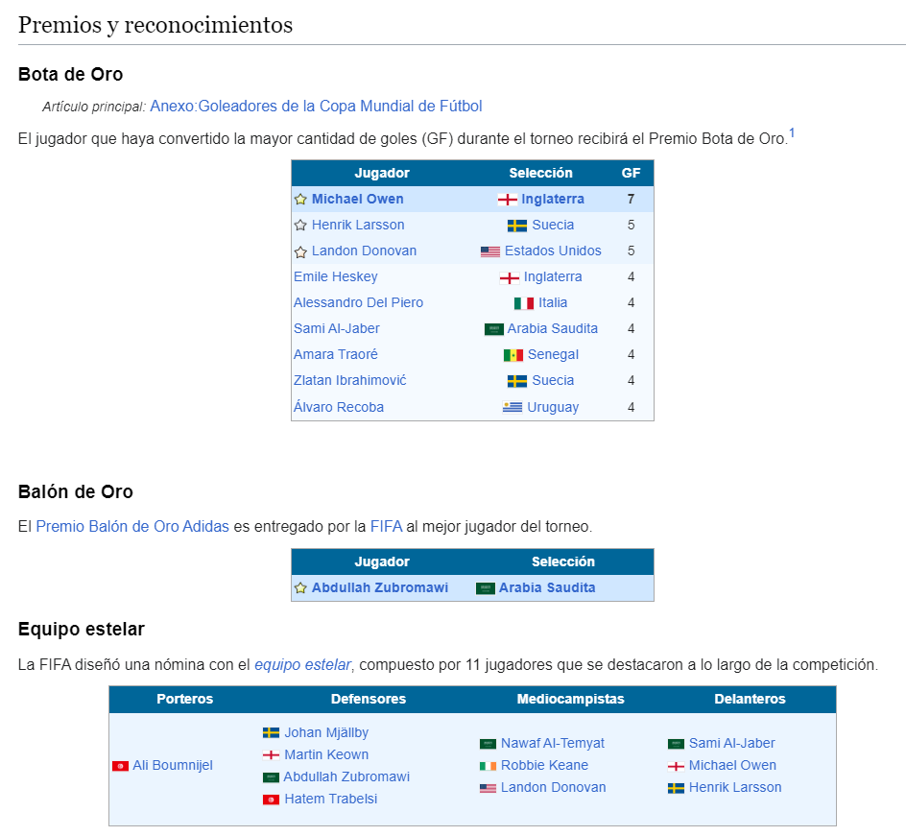Viewport: 906px width, 836px height.
Task: Click Saudi flag beside Nawaf Al-Temyat
Action: [488, 744]
